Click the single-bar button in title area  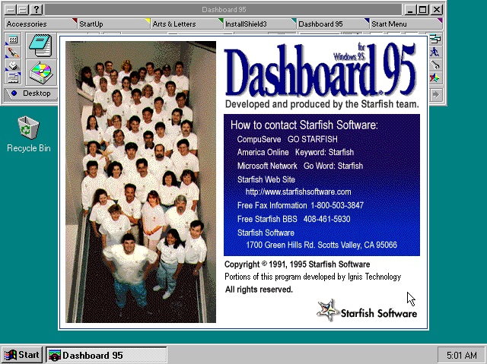[x=11, y=10]
